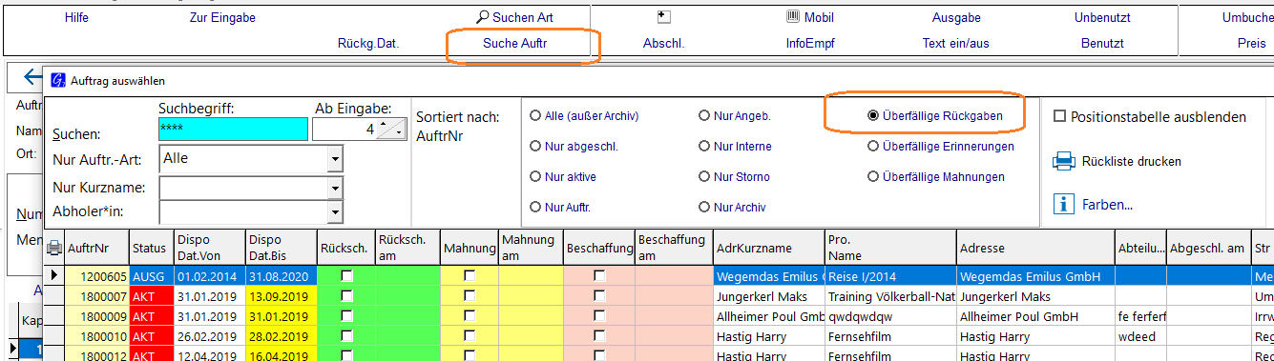Click the Farben info icon

(x=1063, y=204)
